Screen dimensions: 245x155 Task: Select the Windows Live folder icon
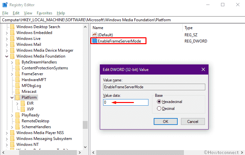(x=12, y=39)
